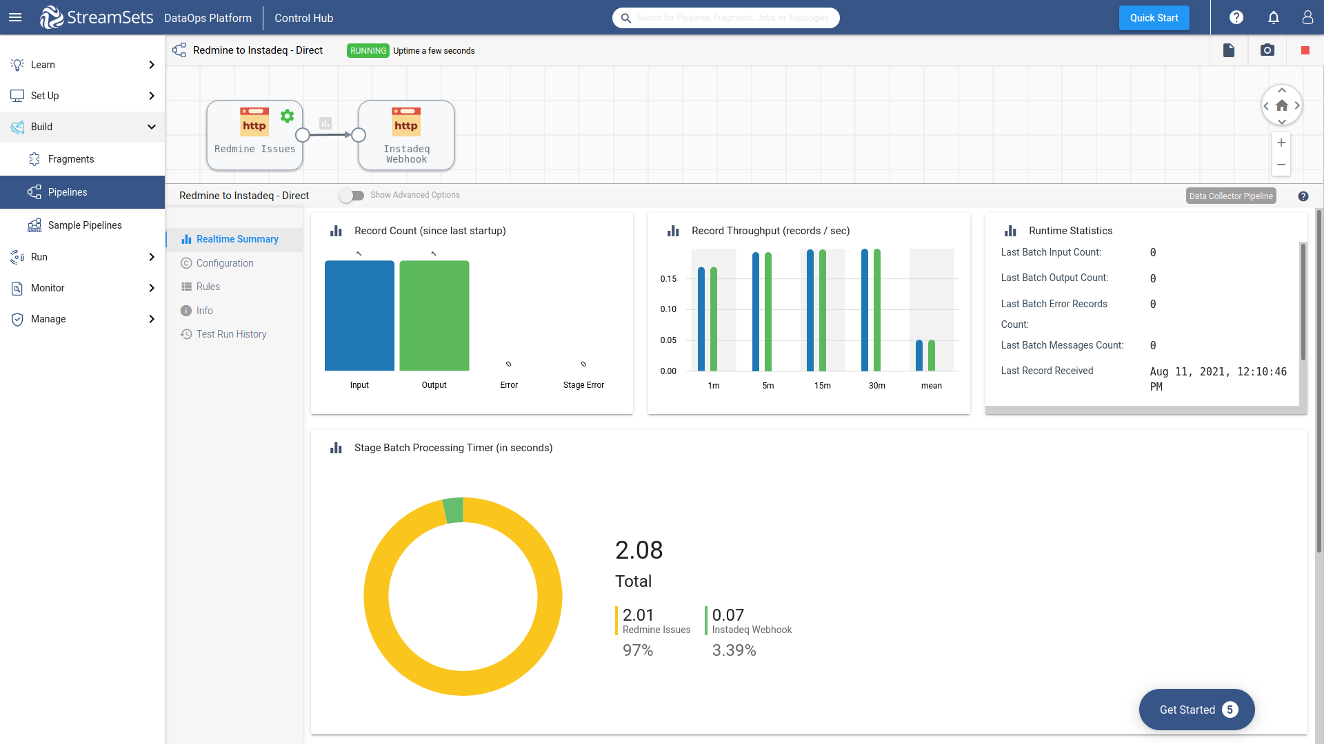This screenshot has width=1324, height=744.
Task: Click the Runtime Statistics chart icon
Action: (x=1010, y=231)
